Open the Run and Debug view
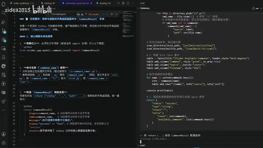The image size is (263, 148). coord(3,22)
